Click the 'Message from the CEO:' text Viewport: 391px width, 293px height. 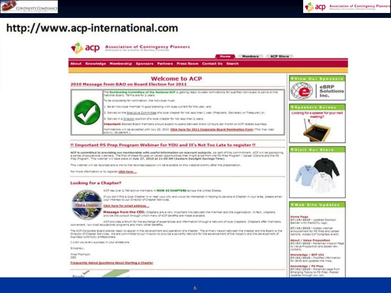124,212
